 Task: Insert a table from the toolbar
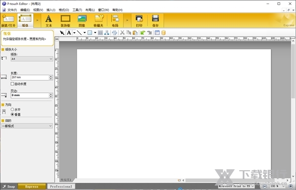[100, 33]
